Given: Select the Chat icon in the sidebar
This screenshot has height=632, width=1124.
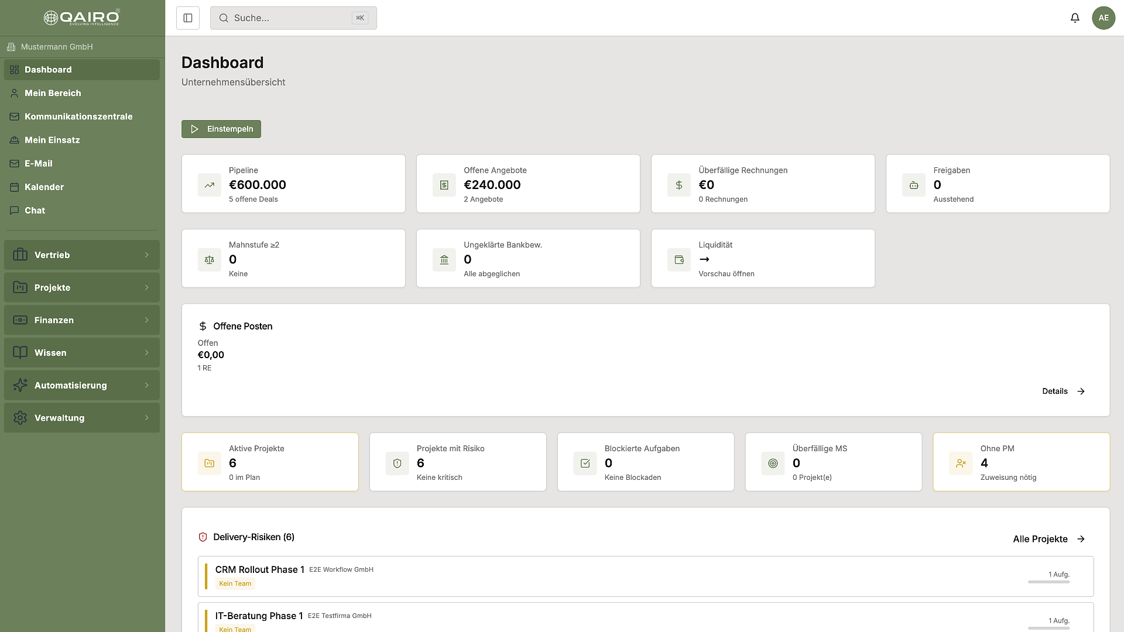Looking at the screenshot, I should [x=13, y=210].
